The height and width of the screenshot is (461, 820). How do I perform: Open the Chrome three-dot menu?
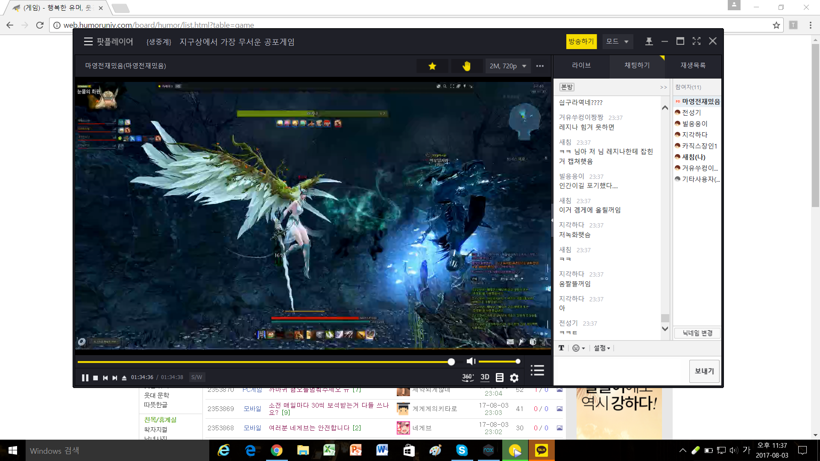tap(810, 25)
